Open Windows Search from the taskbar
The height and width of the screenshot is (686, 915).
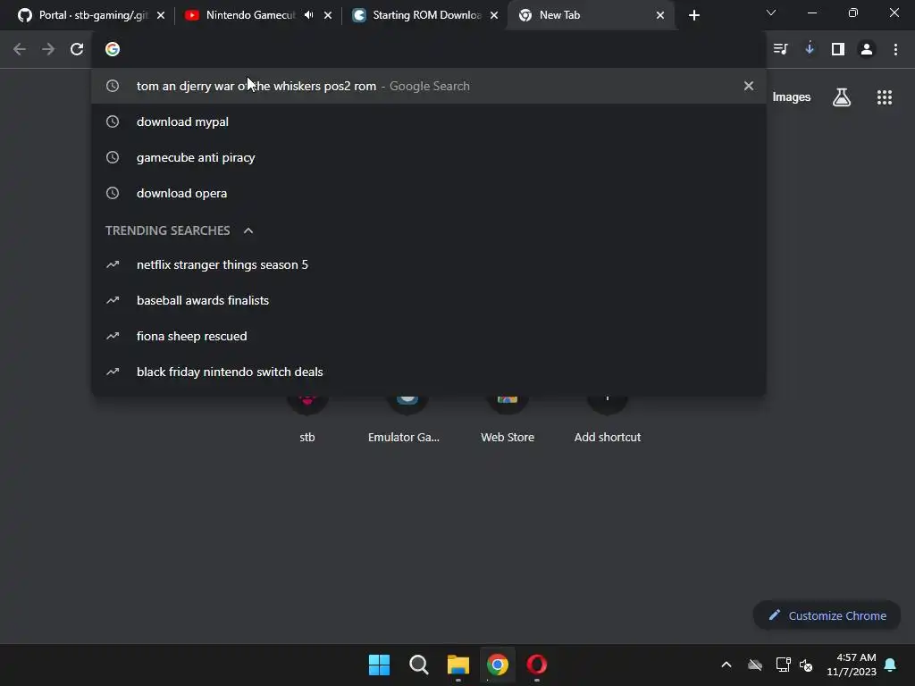point(418,665)
